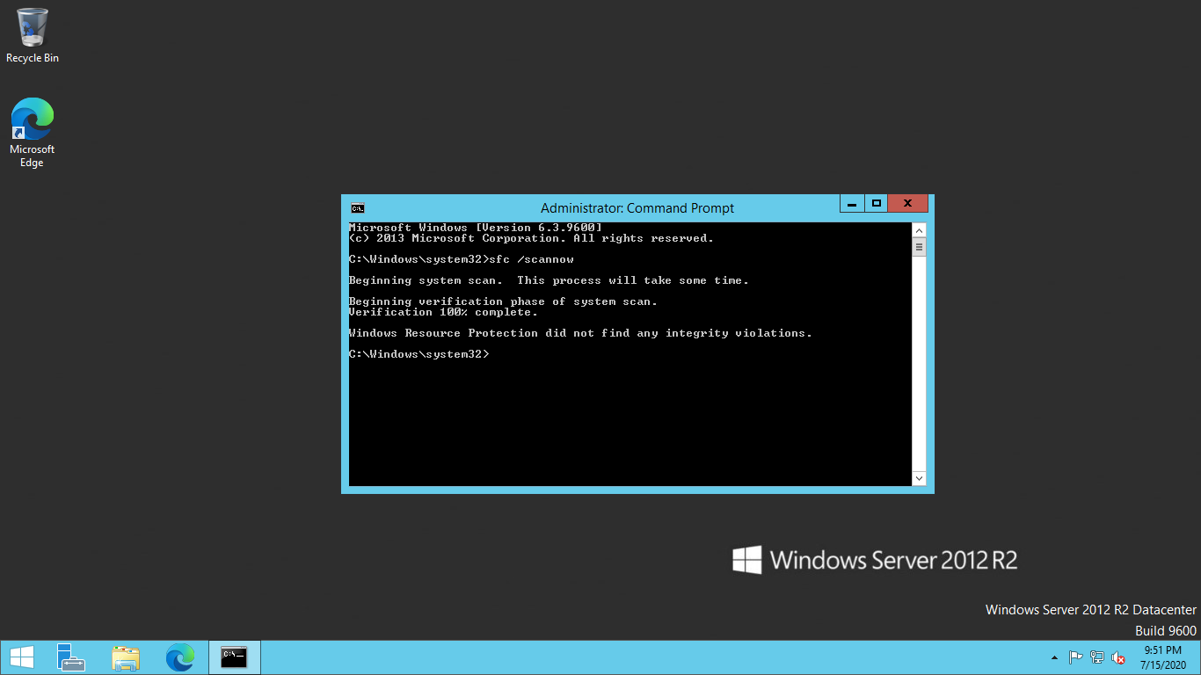Screen dimensions: 1201x675
Task: Launch Microsoft Edge from the taskbar
Action: [180, 657]
